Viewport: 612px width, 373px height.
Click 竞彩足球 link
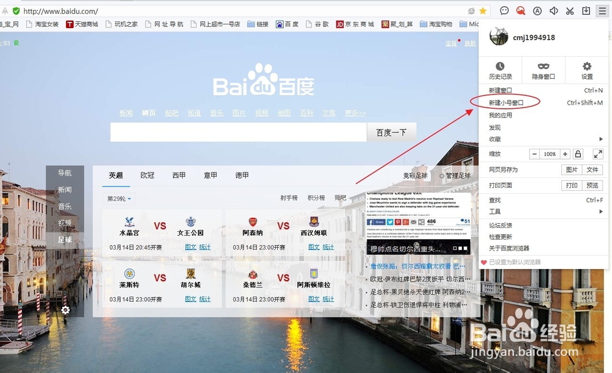point(416,176)
